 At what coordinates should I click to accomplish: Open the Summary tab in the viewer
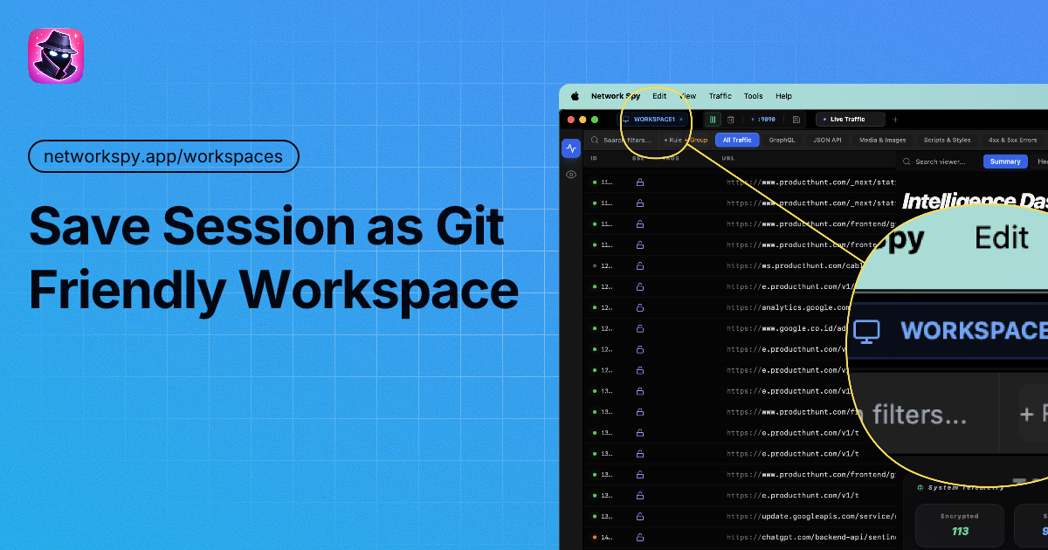coord(1005,162)
